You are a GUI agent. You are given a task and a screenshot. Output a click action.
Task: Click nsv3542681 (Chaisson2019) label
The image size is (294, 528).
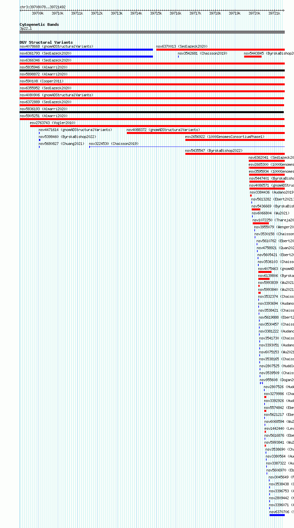pyautogui.click(x=202, y=53)
